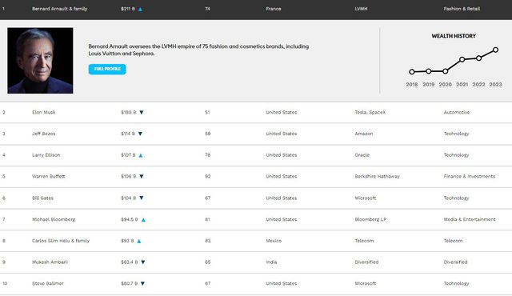Image resolution: width=512 pixels, height=296 pixels.
Task: Click Bernard Arnault's portrait photo
Action: click(40, 60)
